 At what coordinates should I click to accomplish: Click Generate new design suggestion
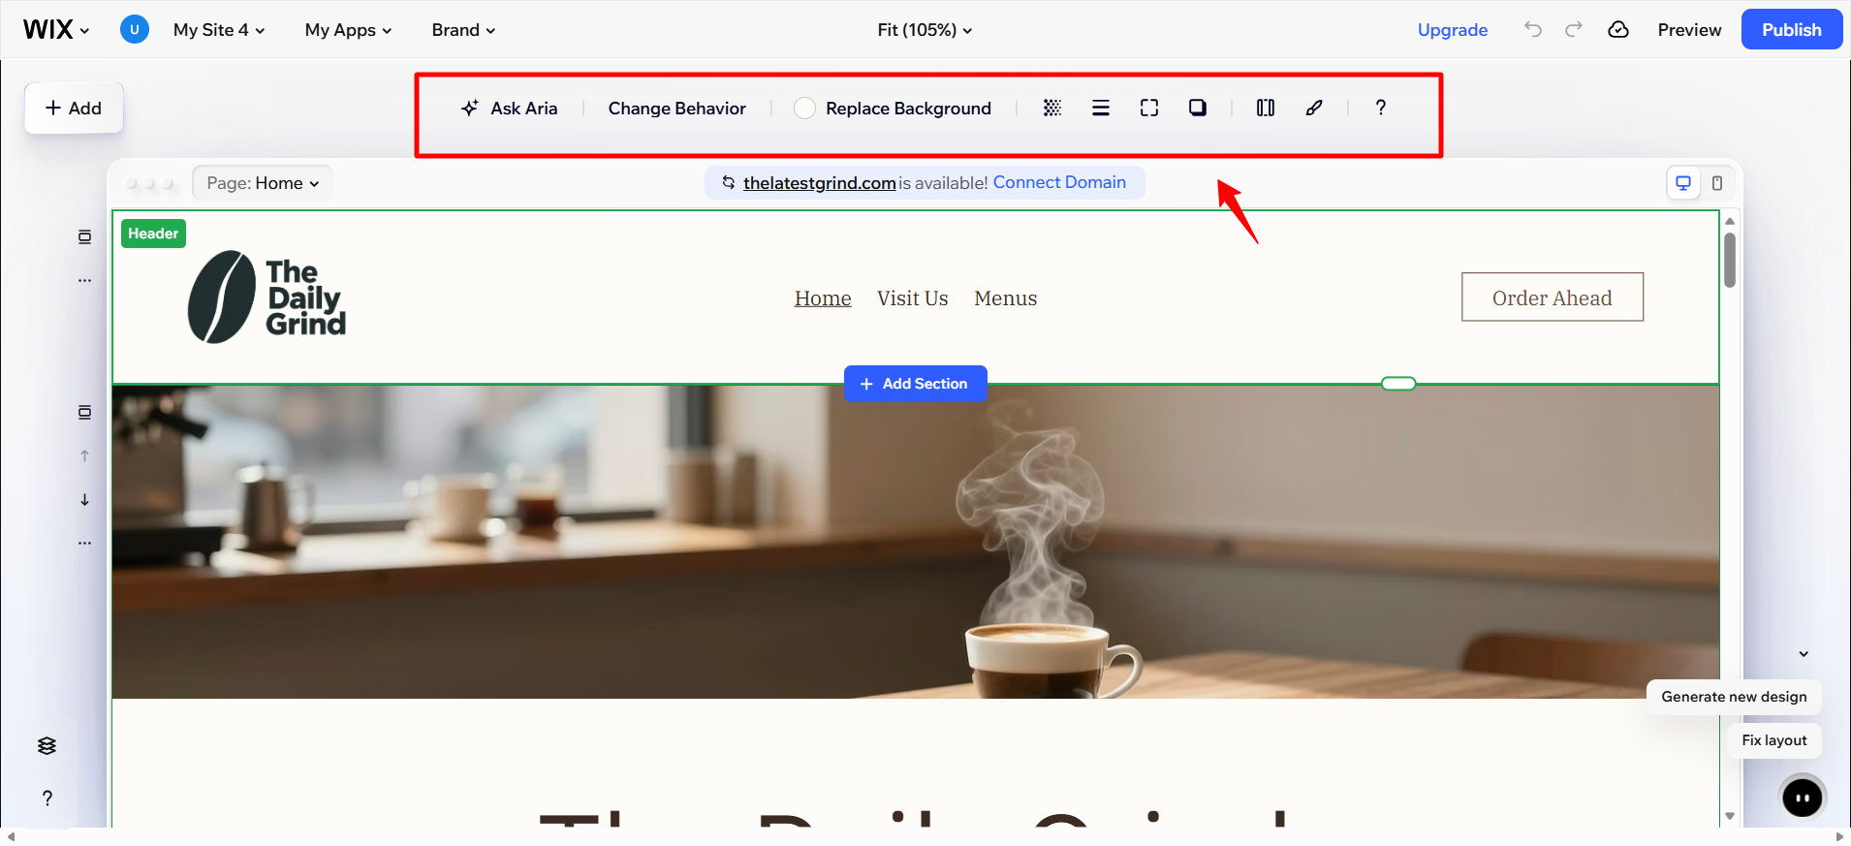pyautogui.click(x=1734, y=697)
